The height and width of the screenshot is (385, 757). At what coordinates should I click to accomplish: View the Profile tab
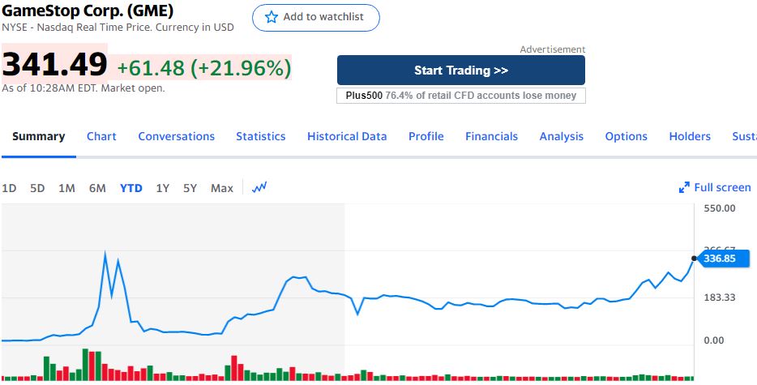pos(426,137)
